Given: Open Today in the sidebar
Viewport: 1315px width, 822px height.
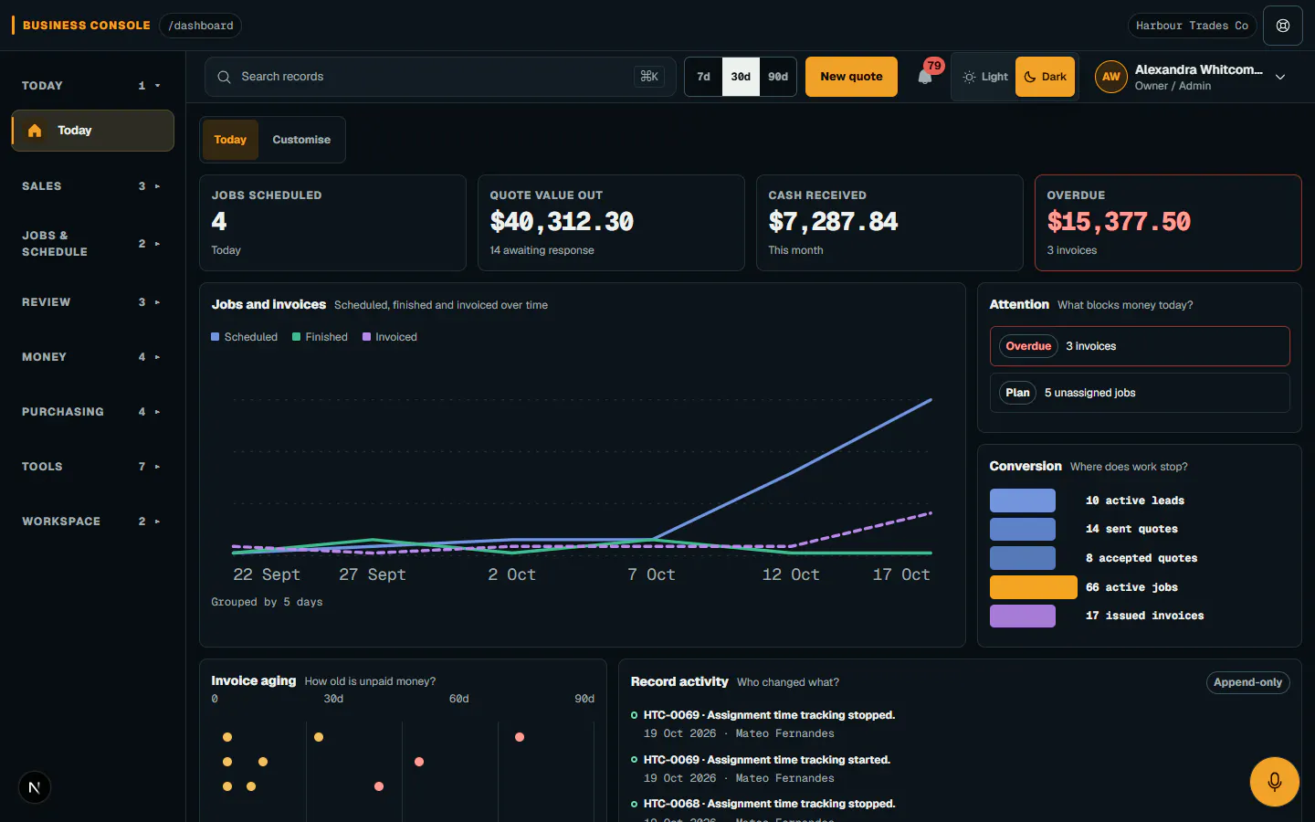Looking at the screenshot, I should [92, 131].
